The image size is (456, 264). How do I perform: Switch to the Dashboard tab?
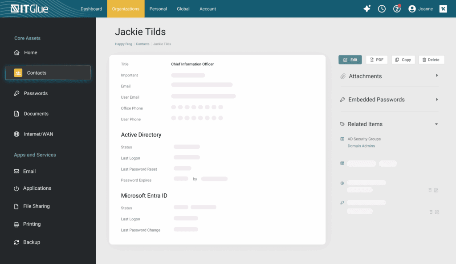pyautogui.click(x=91, y=9)
